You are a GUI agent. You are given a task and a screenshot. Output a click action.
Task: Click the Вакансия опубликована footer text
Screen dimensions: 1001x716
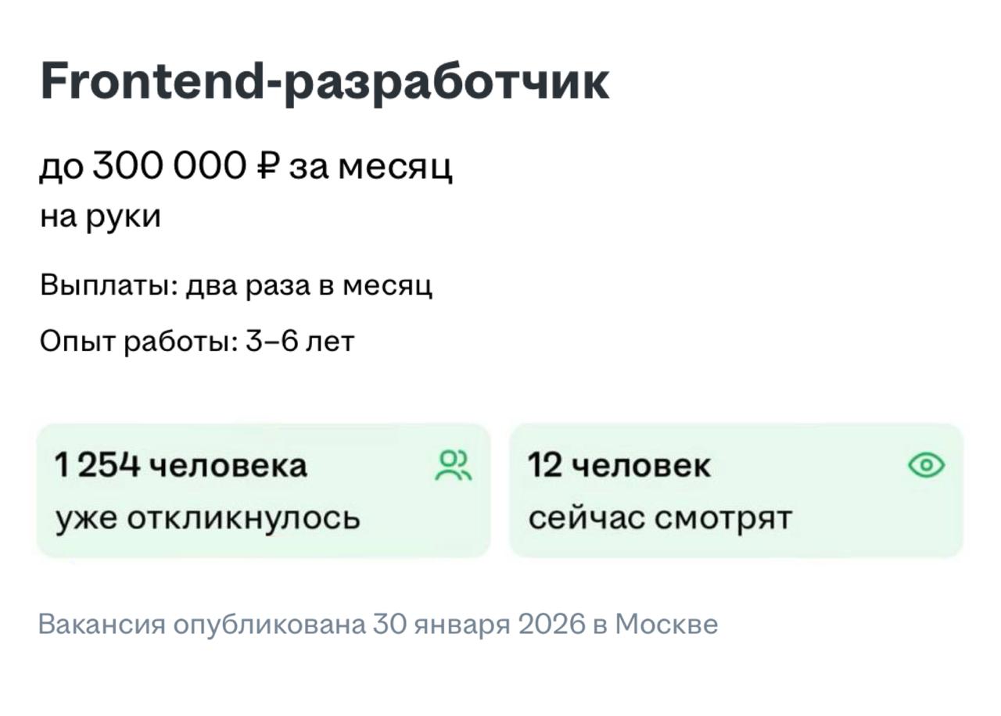pyautogui.click(x=201, y=625)
